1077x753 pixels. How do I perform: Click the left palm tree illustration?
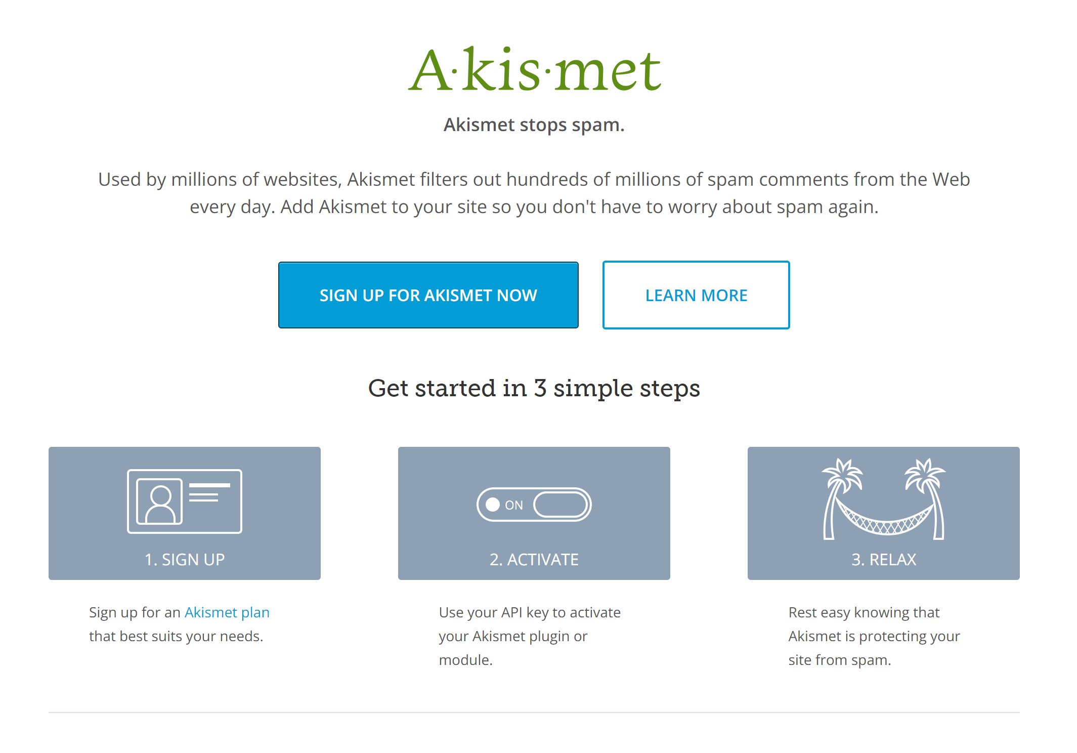pos(840,498)
